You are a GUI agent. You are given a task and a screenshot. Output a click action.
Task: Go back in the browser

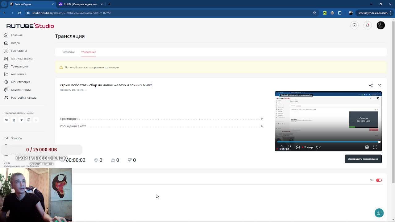[x=4, y=13]
